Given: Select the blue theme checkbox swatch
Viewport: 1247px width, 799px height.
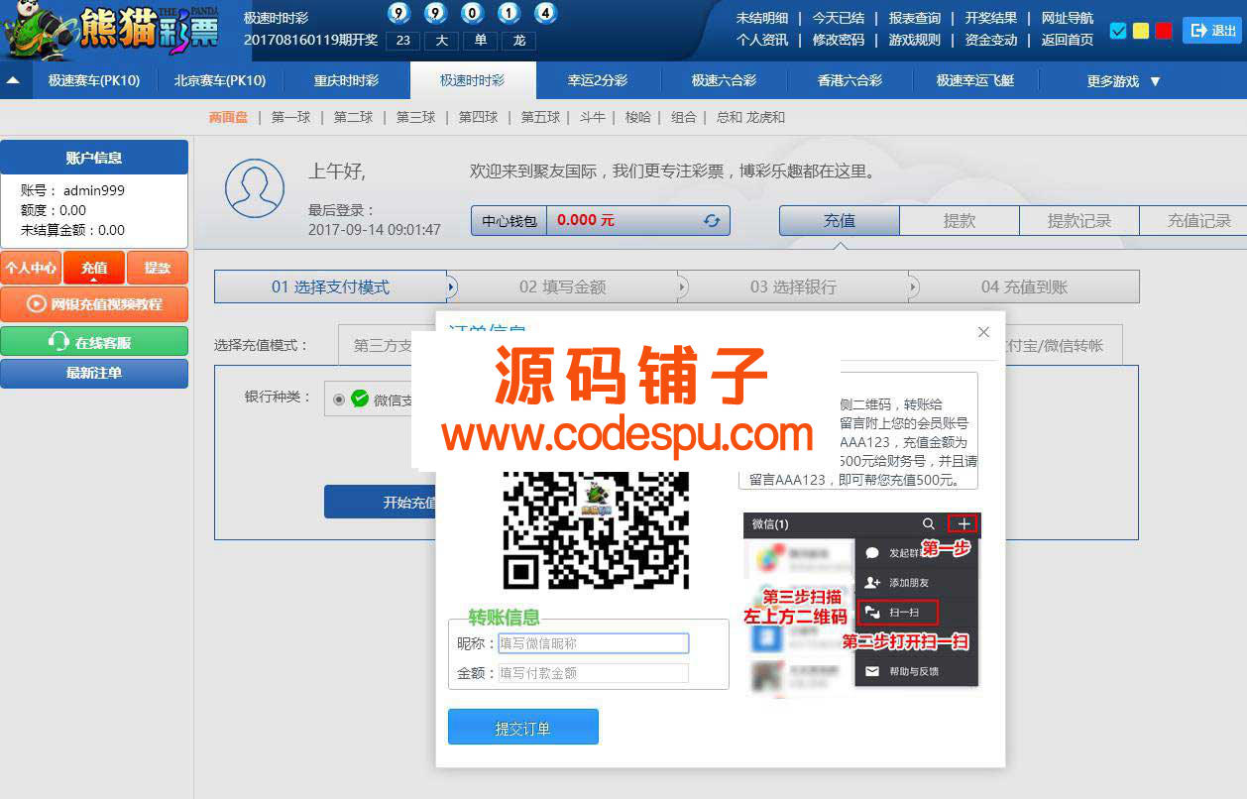Looking at the screenshot, I should (1118, 31).
